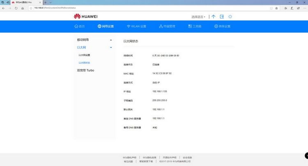Open the smart home app download link

point(146,162)
